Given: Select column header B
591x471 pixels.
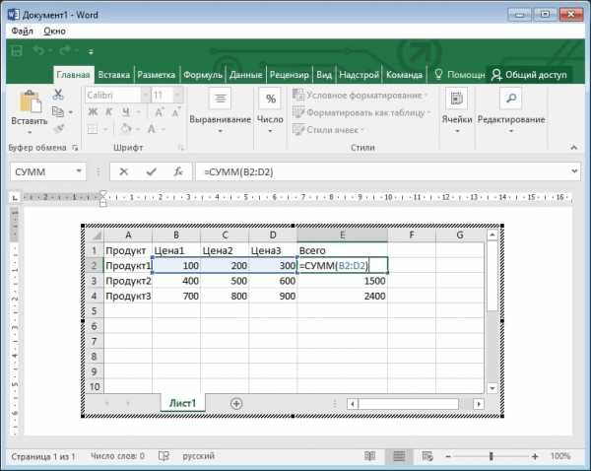Looking at the screenshot, I should pos(176,235).
